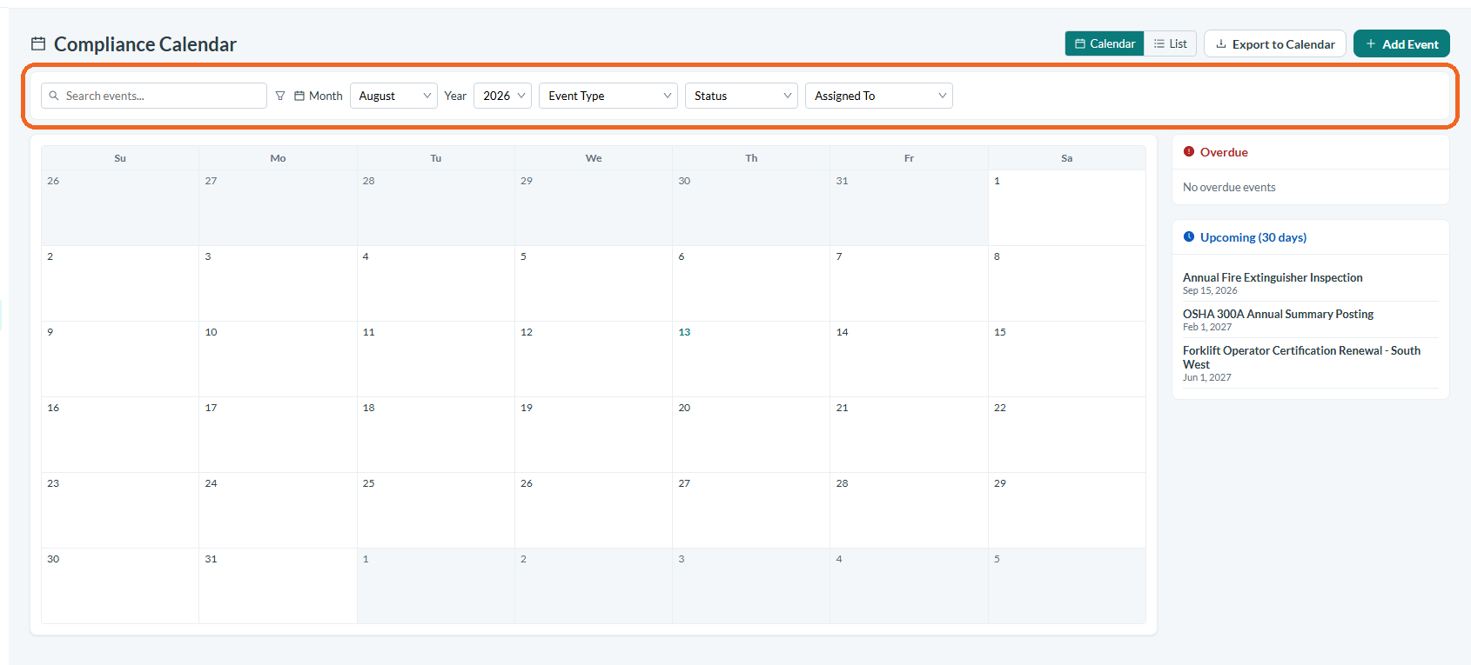Click the "Su" column header
The width and height of the screenshot is (1471, 665).
[120, 158]
